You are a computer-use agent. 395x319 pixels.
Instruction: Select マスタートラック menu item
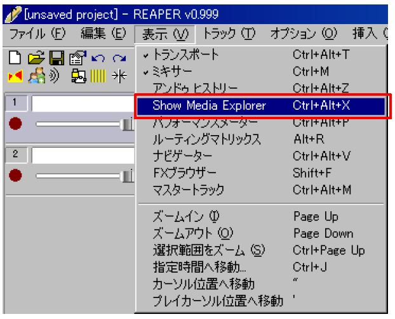pyautogui.click(x=261, y=190)
